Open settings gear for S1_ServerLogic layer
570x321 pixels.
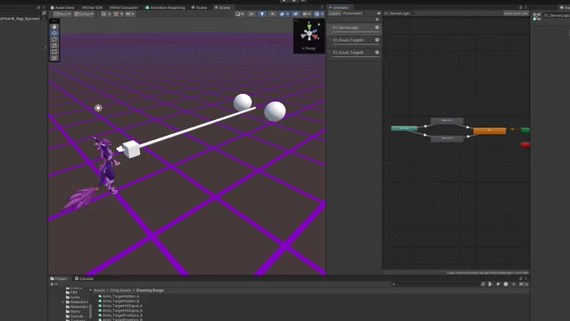377,28
